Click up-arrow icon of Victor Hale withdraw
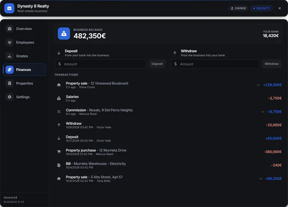 click(x=59, y=125)
